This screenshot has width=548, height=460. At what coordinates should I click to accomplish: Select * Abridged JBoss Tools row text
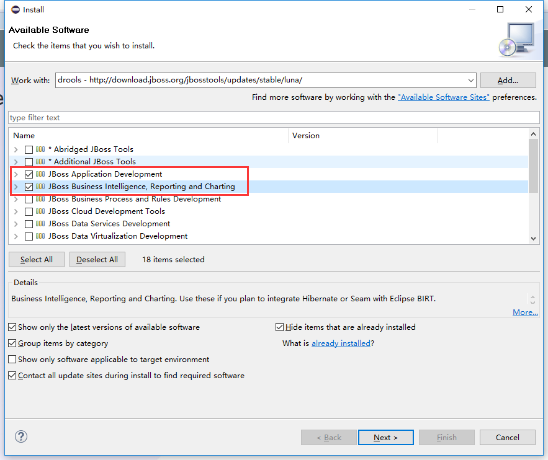[x=91, y=149]
